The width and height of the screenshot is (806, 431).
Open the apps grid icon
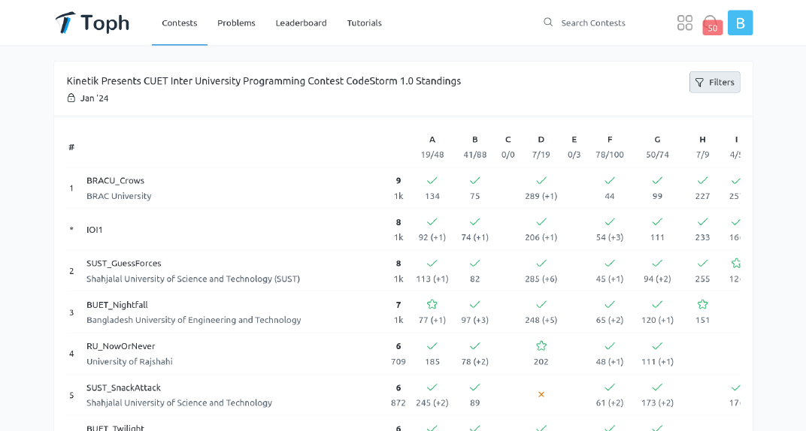tap(684, 23)
